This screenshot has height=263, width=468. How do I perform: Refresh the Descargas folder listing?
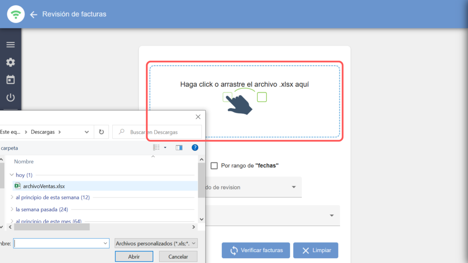(x=101, y=132)
